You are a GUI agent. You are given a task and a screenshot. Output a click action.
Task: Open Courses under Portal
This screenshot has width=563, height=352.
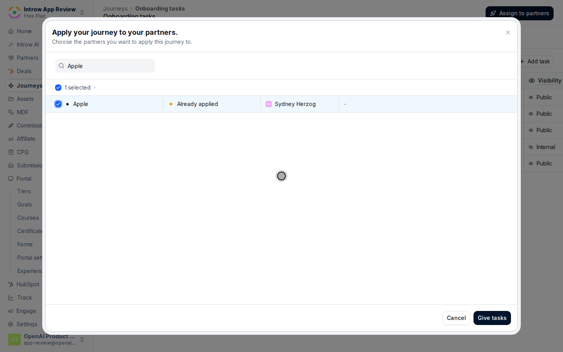(x=28, y=218)
